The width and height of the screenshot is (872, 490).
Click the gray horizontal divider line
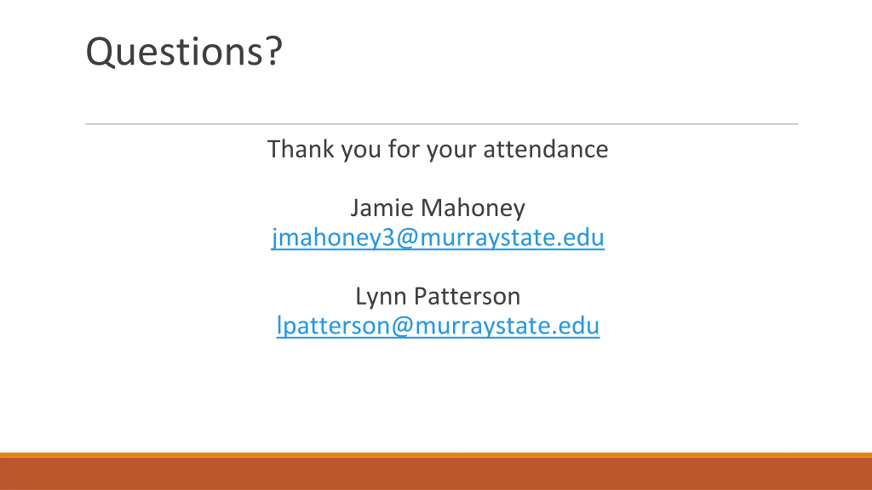click(441, 124)
